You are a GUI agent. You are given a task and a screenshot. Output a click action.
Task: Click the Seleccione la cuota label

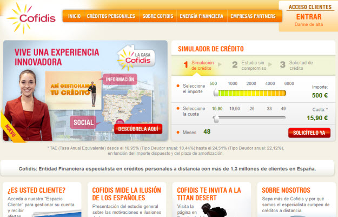[194, 111]
